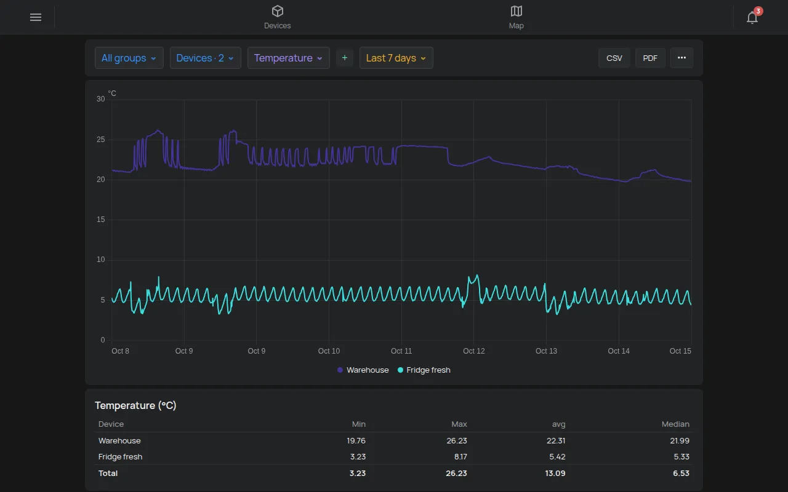The image size is (788, 492).
Task: Click the Min column header
Action: pos(359,424)
